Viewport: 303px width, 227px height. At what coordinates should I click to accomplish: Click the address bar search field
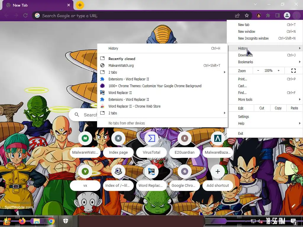point(133,16)
